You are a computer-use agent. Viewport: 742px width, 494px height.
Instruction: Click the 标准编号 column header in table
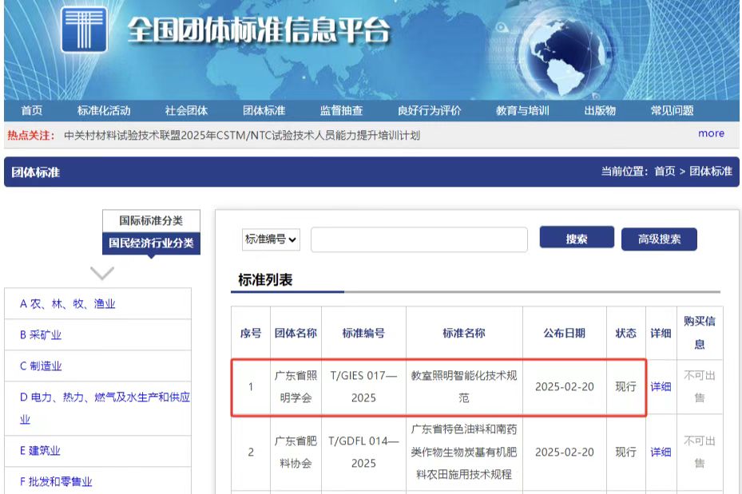coord(363,333)
